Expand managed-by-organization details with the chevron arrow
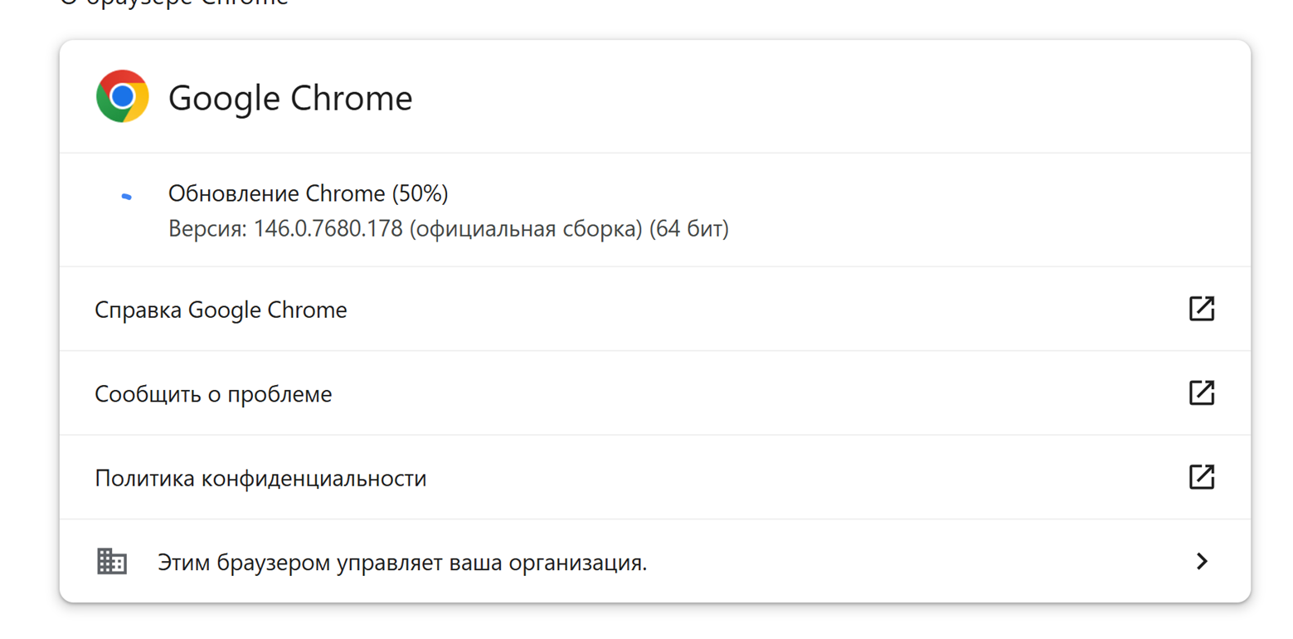The height and width of the screenshot is (639, 1293). pyautogui.click(x=1201, y=562)
